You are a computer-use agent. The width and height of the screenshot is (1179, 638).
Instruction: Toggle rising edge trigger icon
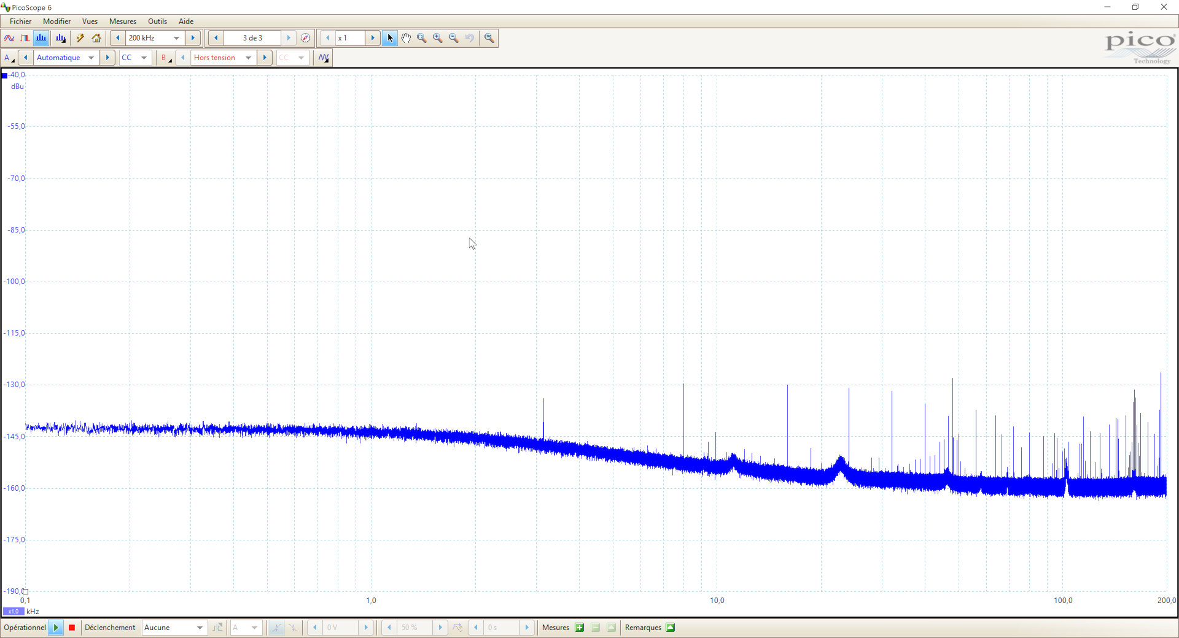pos(276,628)
